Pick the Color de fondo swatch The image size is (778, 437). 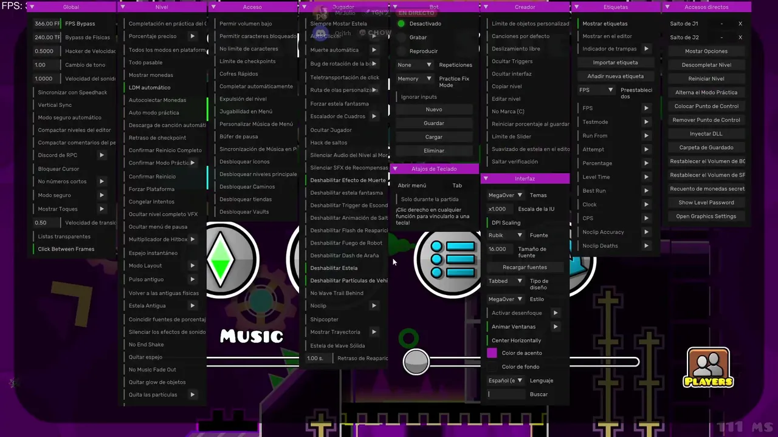(x=492, y=367)
